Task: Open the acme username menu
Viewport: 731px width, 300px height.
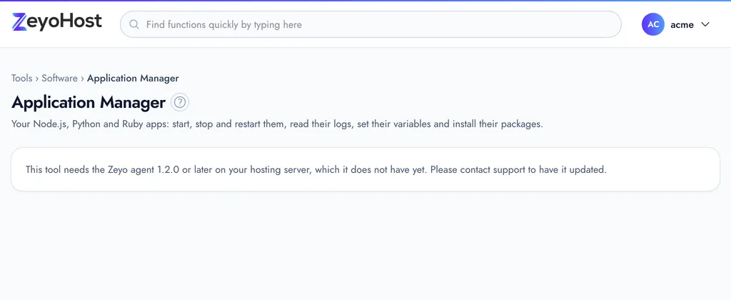Action: click(682, 25)
